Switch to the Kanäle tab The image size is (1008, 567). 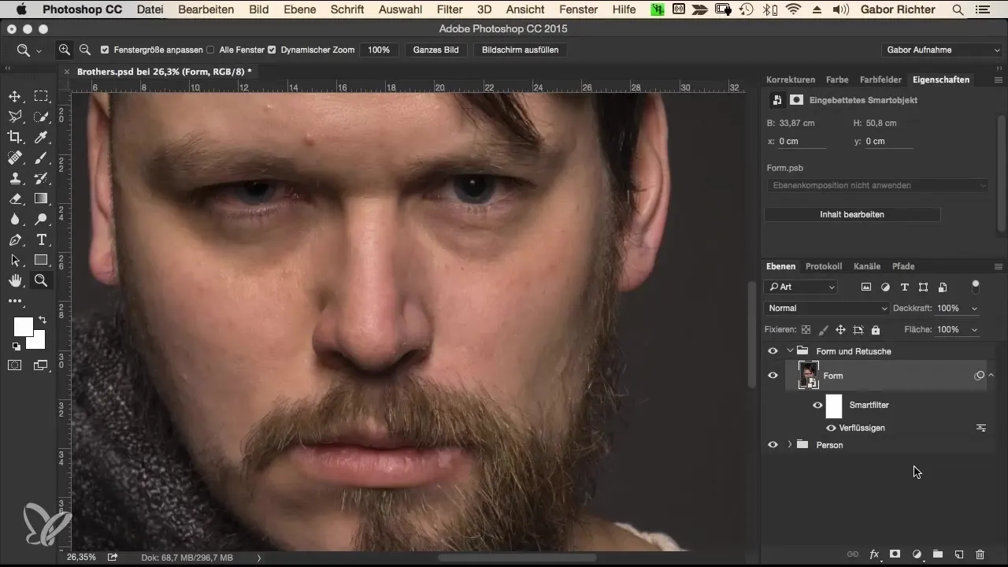865,266
